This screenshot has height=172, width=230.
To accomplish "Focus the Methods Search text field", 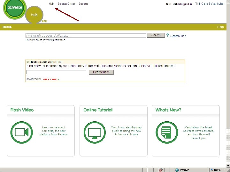I will pos(56,72).
